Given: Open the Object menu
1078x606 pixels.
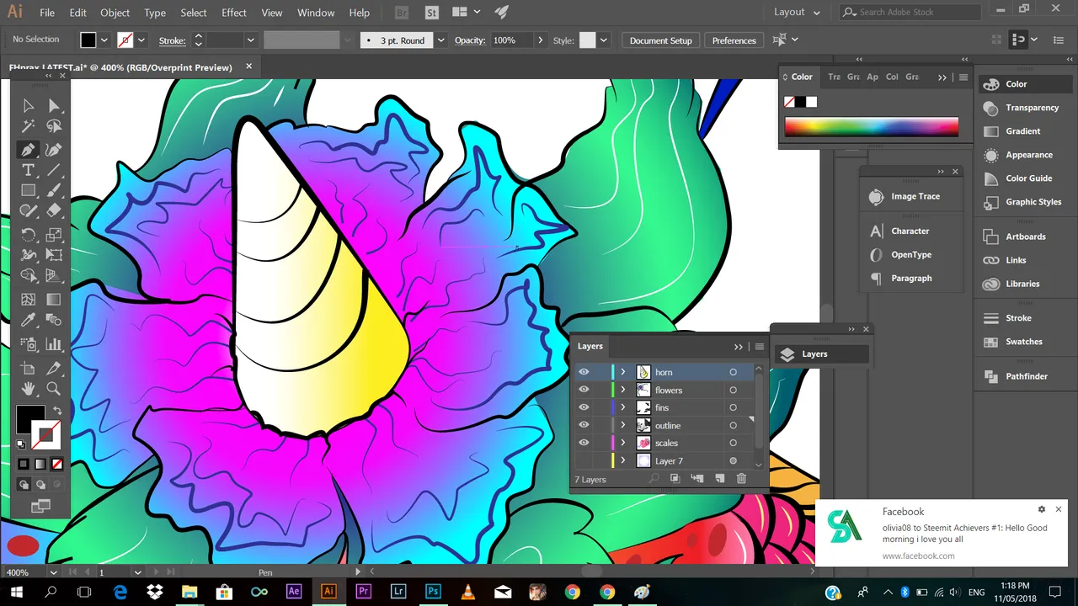Looking at the screenshot, I should coord(115,13).
